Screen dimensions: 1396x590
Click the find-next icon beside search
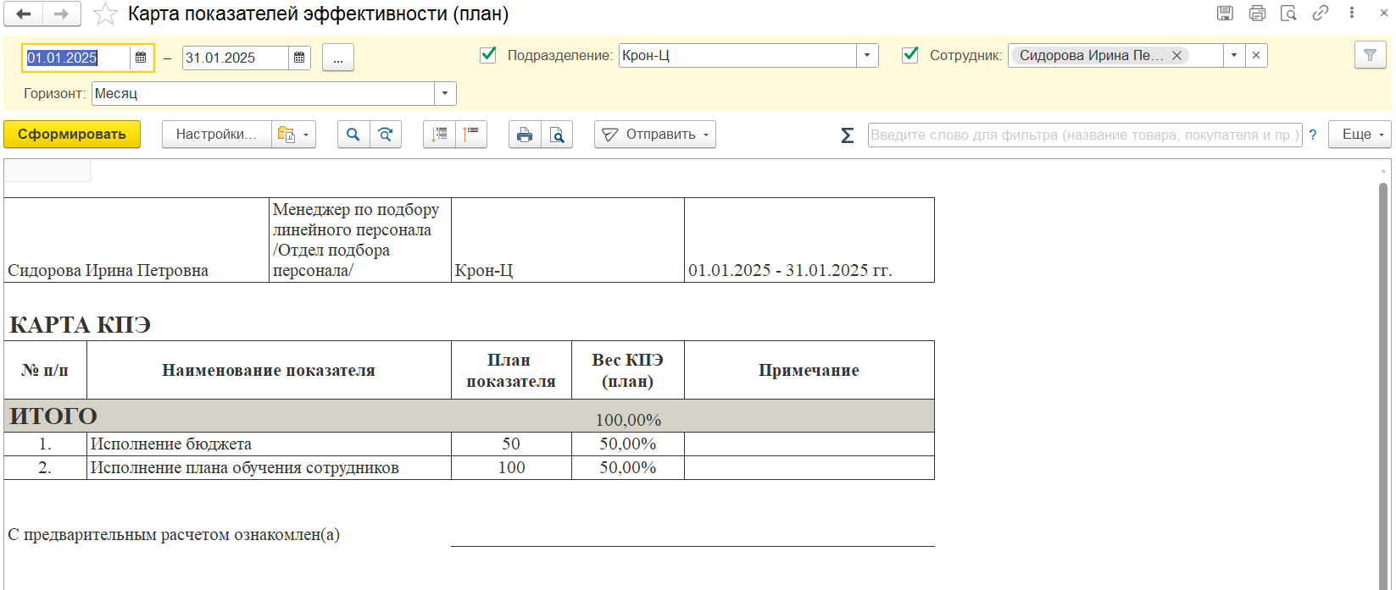pyautogui.click(x=386, y=135)
